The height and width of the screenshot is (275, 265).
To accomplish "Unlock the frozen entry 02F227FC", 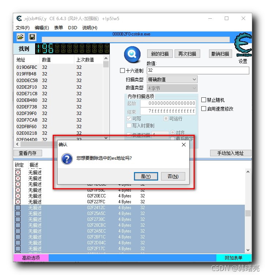I will (x=18, y=202).
